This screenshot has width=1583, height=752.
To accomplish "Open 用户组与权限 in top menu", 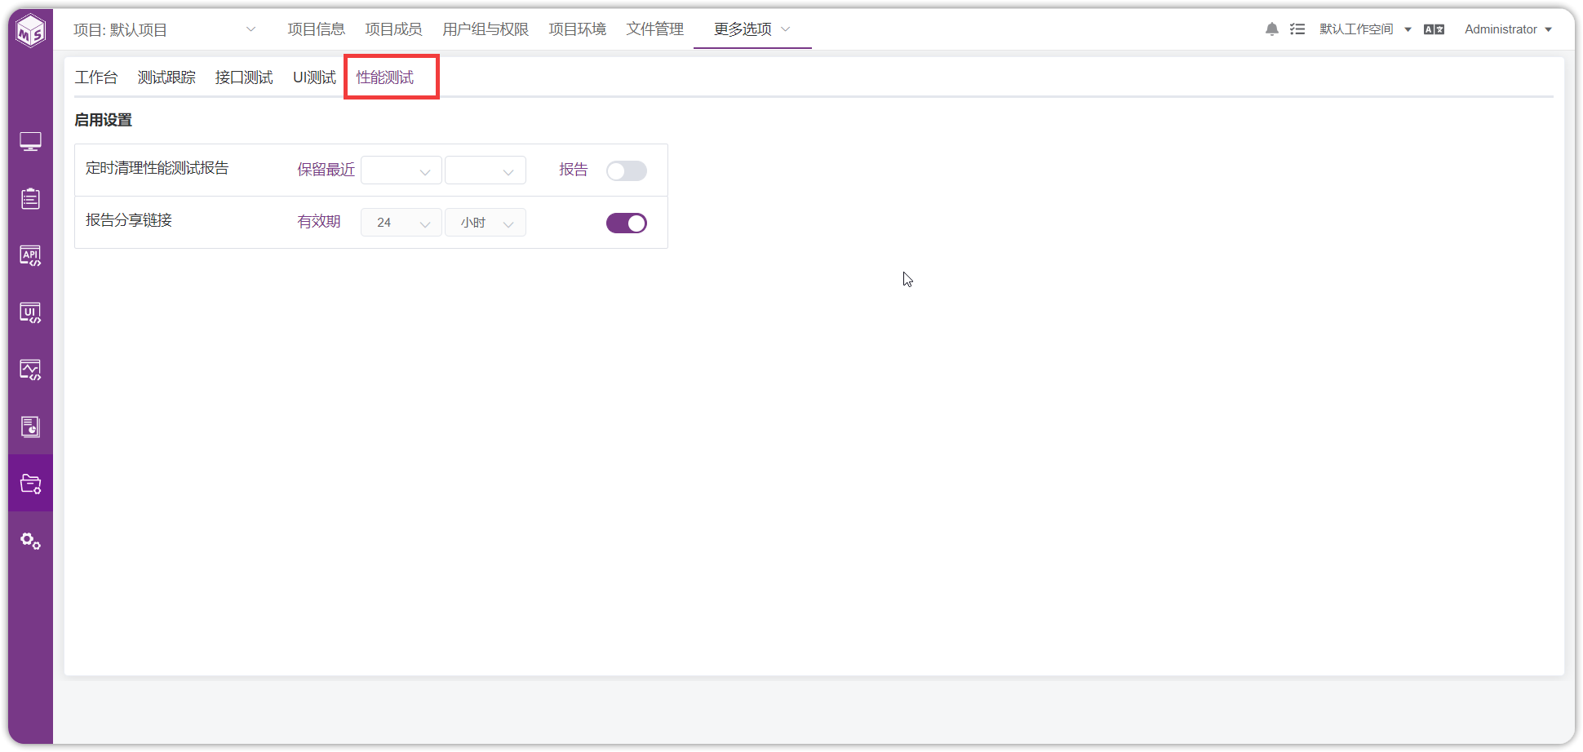I will coord(486,29).
